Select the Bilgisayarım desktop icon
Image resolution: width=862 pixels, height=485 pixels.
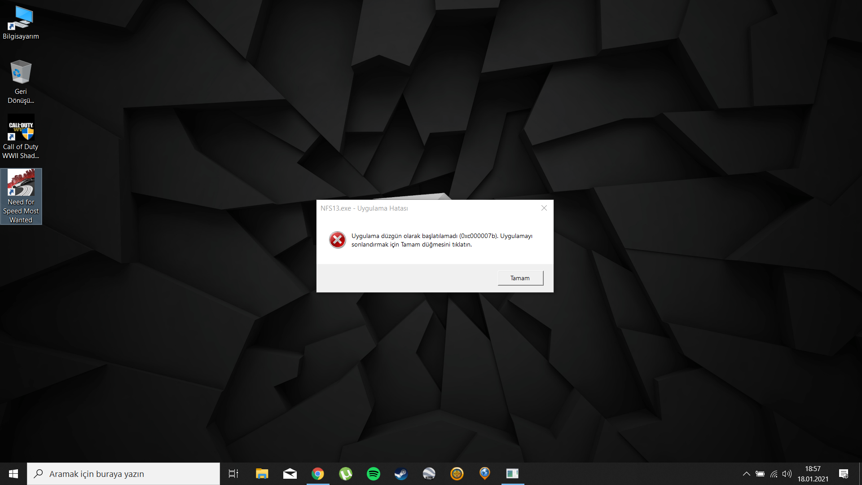tap(21, 22)
